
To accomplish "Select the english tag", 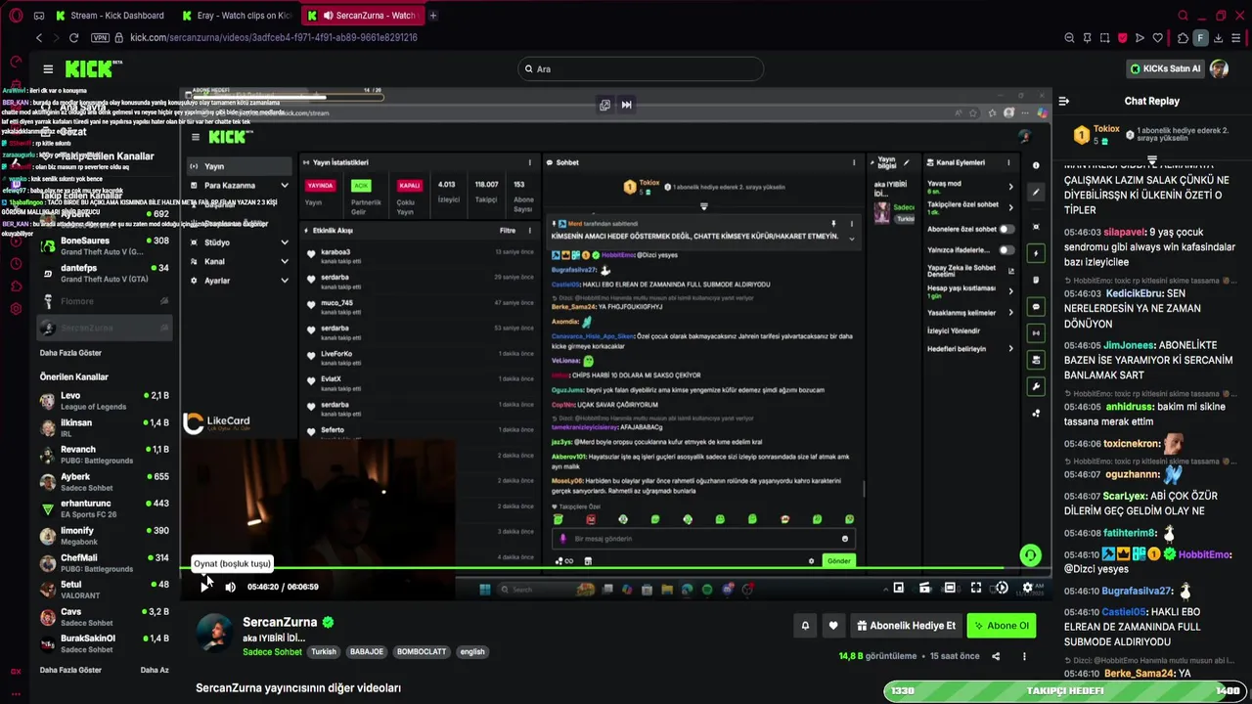I will click(x=472, y=652).
